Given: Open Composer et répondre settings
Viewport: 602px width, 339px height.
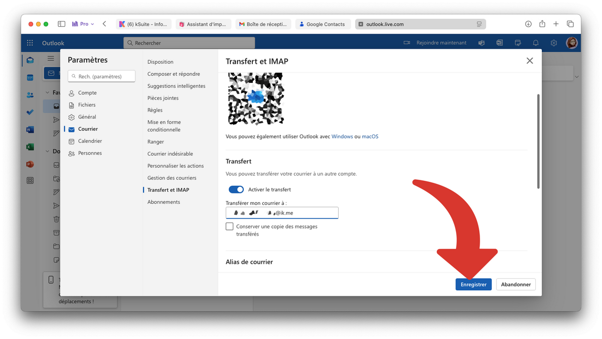Looking at the screenshot, I should [174, 74].
